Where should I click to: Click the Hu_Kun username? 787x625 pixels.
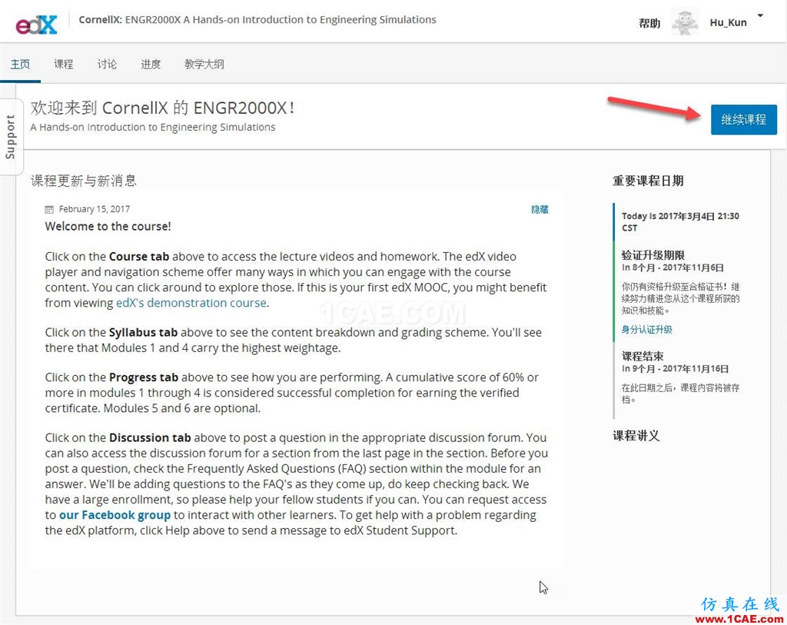point(728,22)
